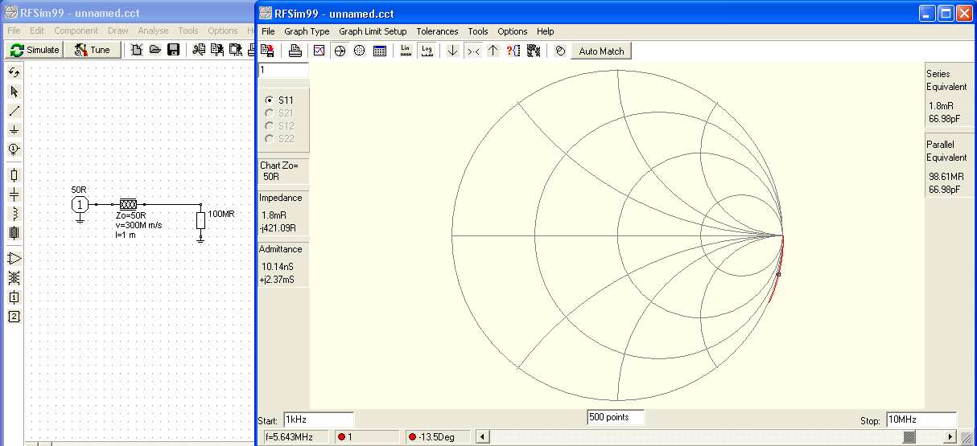This screenshot has width=977, height=446.
Task: Click the Tune button in schematic window
Action: [92, 50]
